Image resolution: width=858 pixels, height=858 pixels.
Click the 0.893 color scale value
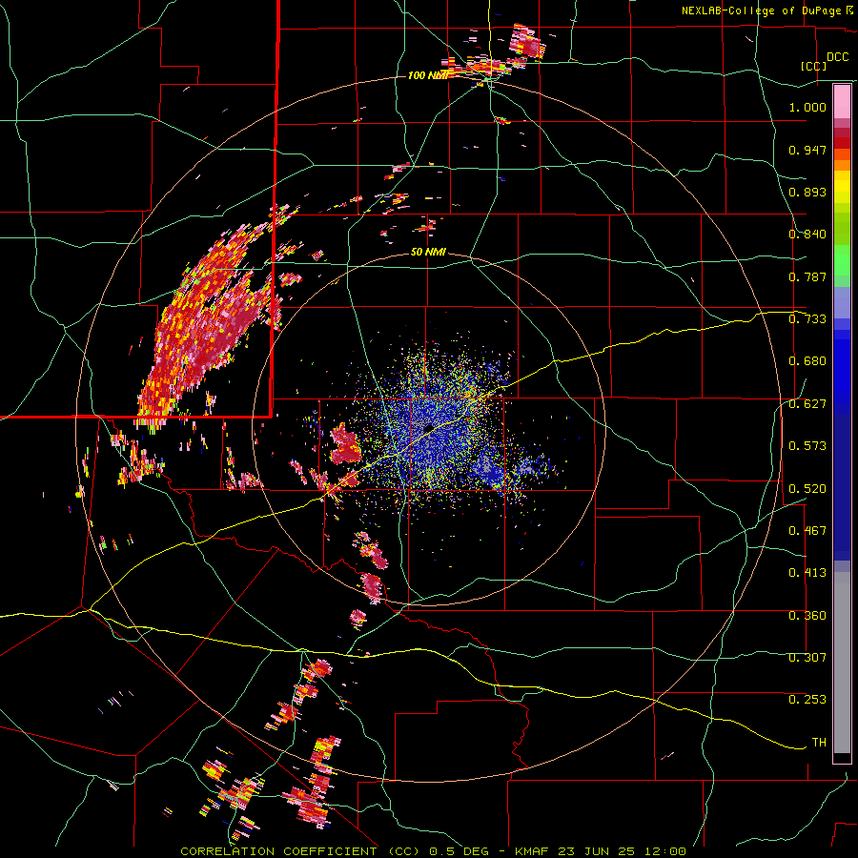pos(807,192)
